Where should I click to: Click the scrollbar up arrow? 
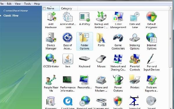pos(171,8)
